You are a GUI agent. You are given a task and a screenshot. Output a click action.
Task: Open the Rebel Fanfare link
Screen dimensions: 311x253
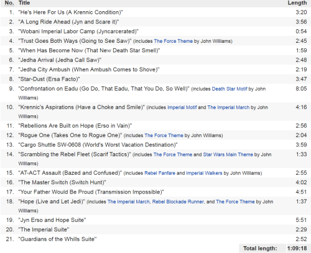pos(160,173)
